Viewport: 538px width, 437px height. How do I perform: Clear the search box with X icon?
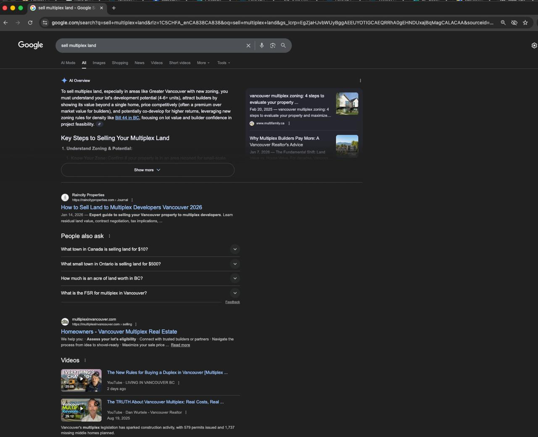point(248,45)
